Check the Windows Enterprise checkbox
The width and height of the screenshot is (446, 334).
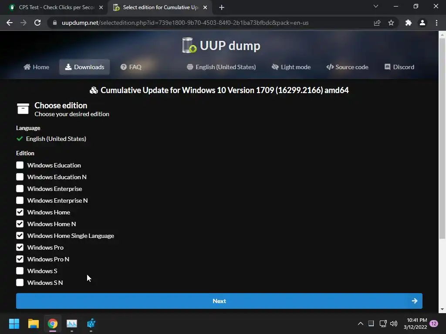tap(20, 189)
